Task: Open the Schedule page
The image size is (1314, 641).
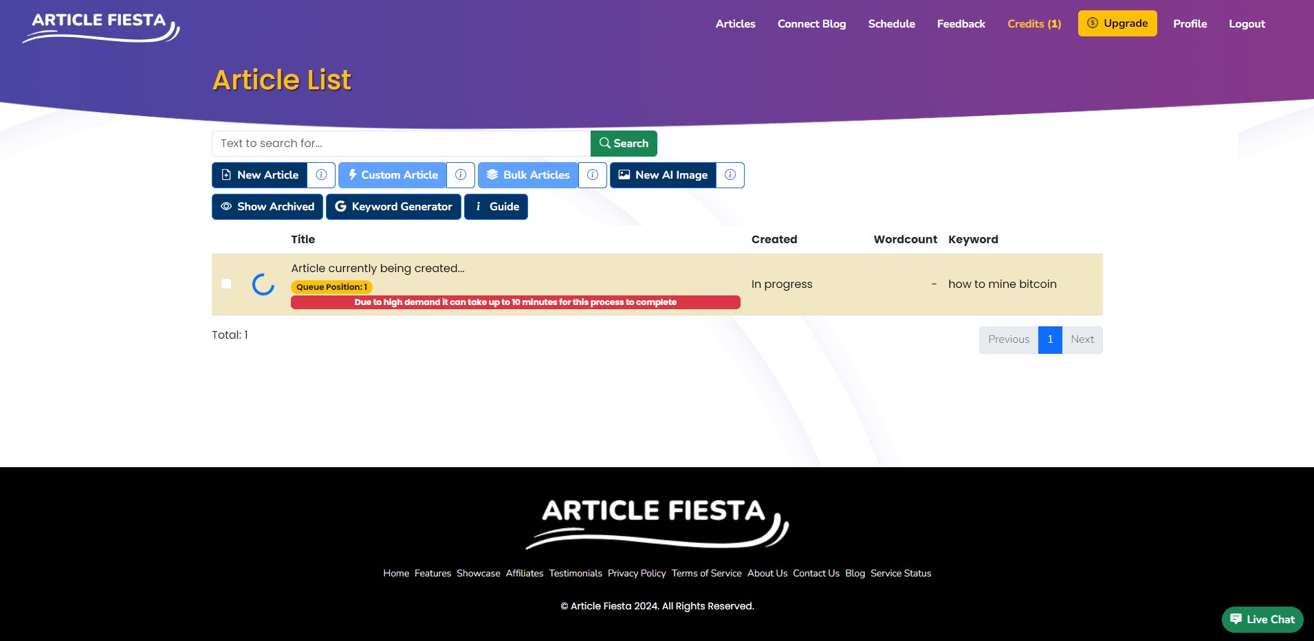Action: (892, 24)
